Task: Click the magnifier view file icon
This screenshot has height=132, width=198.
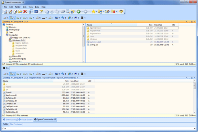Action: (5, 12)
